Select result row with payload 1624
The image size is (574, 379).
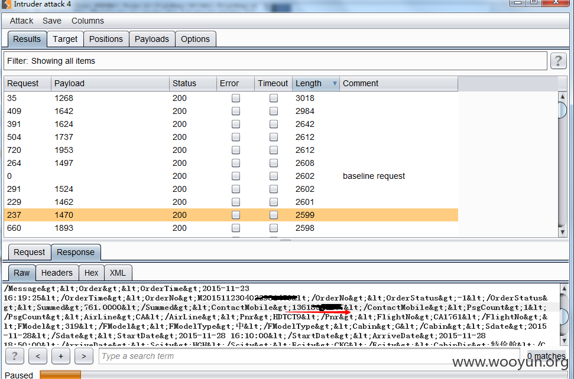click(x=231, y=124)
